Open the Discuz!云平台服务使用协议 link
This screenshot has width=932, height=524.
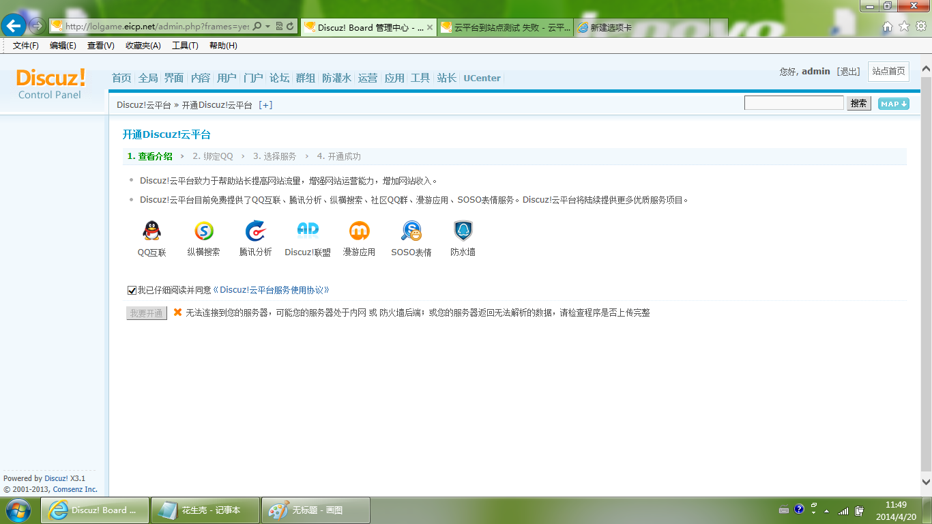[x=271, y=290]
